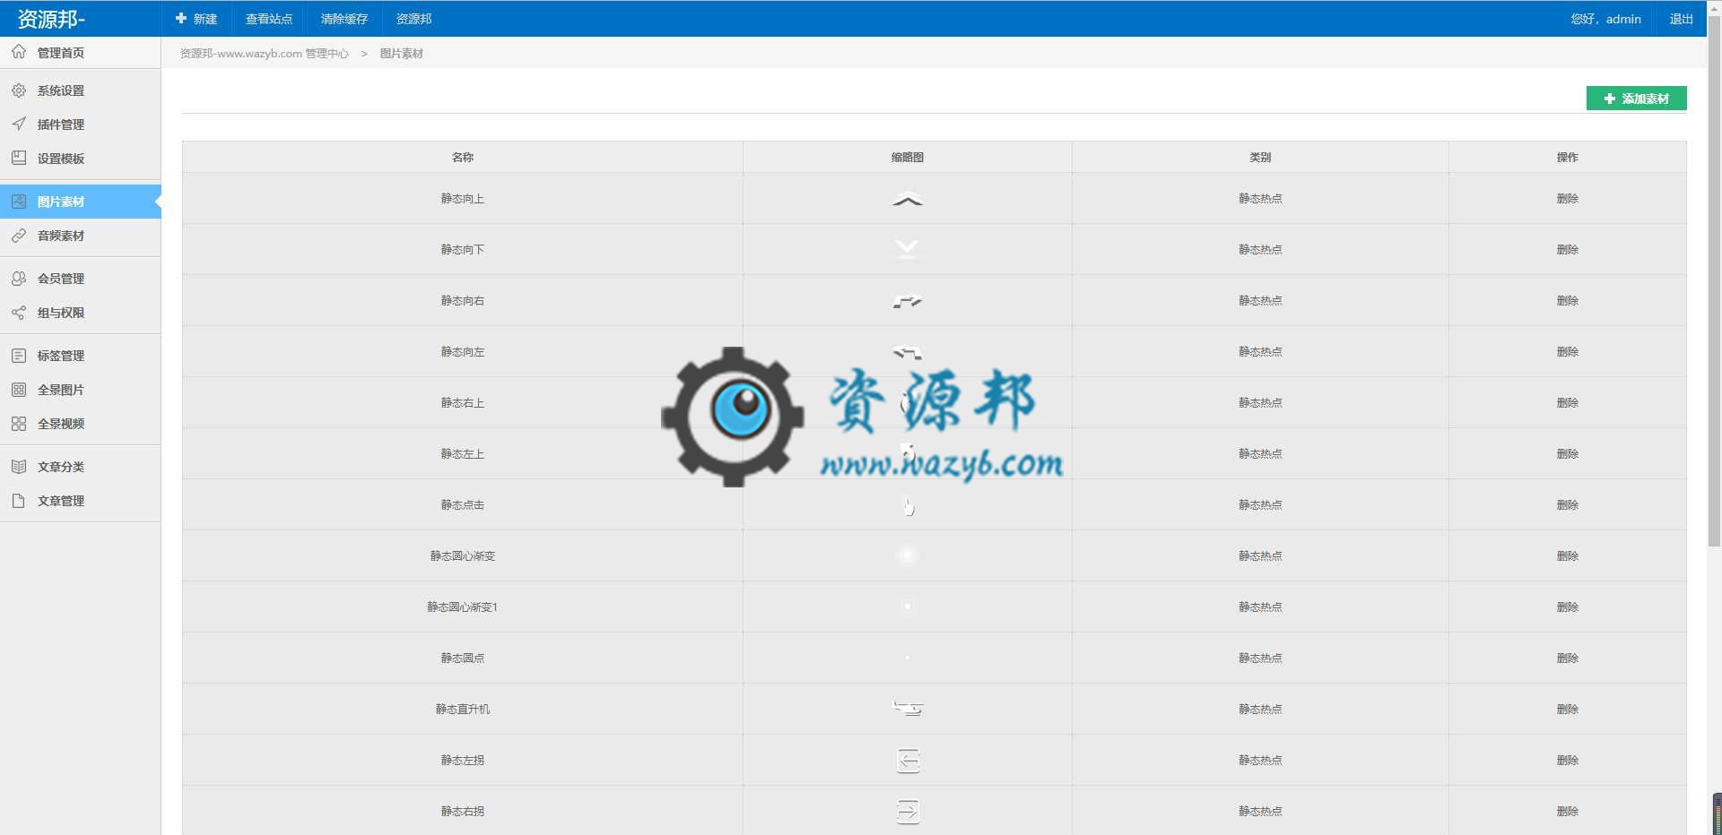
Task: Click the home icon beside 管理首页
Action: pyautogui.click(x=19, y=52)
